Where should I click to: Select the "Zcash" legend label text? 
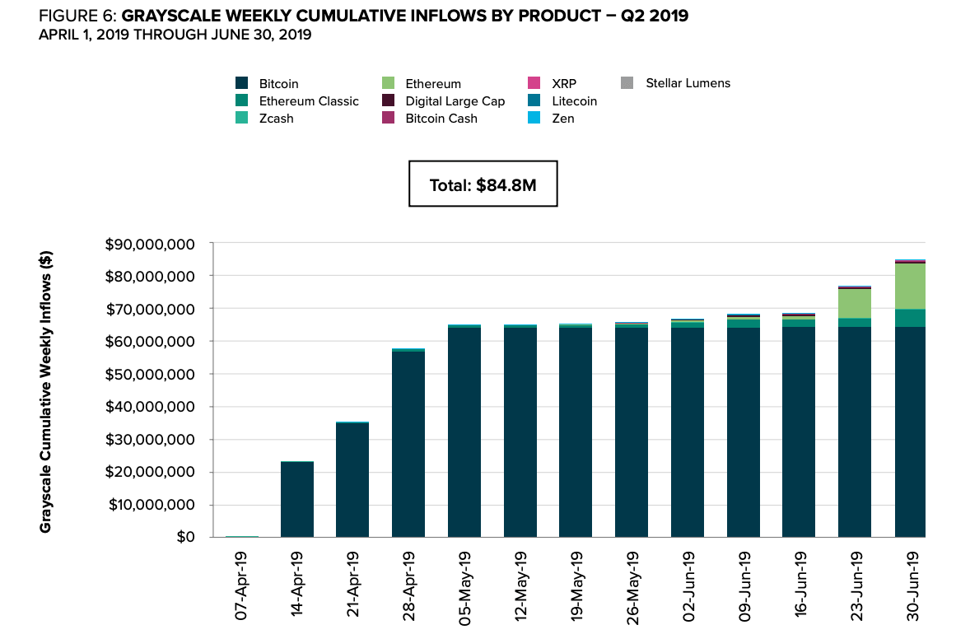coord(276,118)
